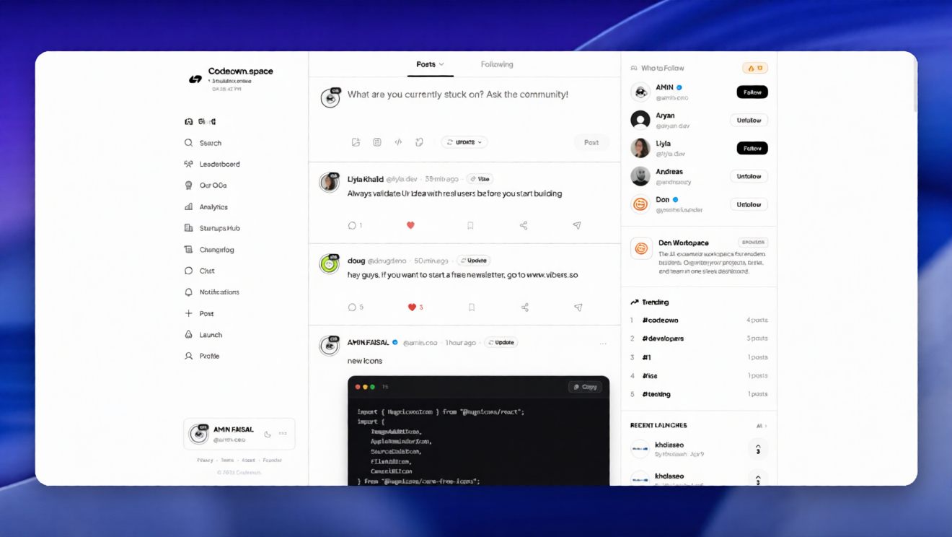
Task: Click the plus Post item in sidebar
Action: [200, 313]
